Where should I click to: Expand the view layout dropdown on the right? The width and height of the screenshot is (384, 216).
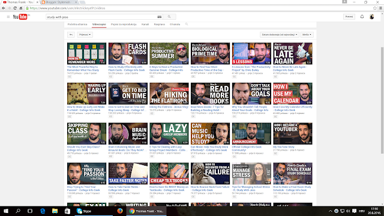(307, 35)
